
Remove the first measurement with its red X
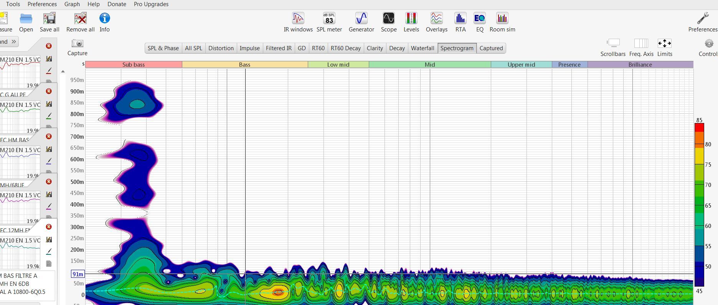pyautogui.click(x=49, y=46)
